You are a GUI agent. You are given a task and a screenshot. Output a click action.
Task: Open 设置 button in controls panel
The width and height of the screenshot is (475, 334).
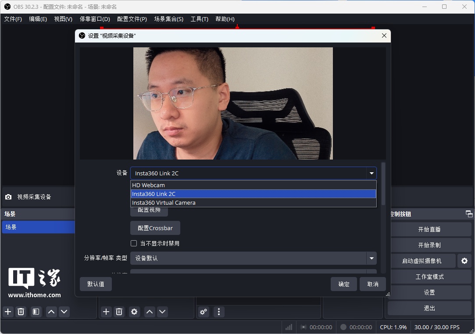tap(429, 292)
